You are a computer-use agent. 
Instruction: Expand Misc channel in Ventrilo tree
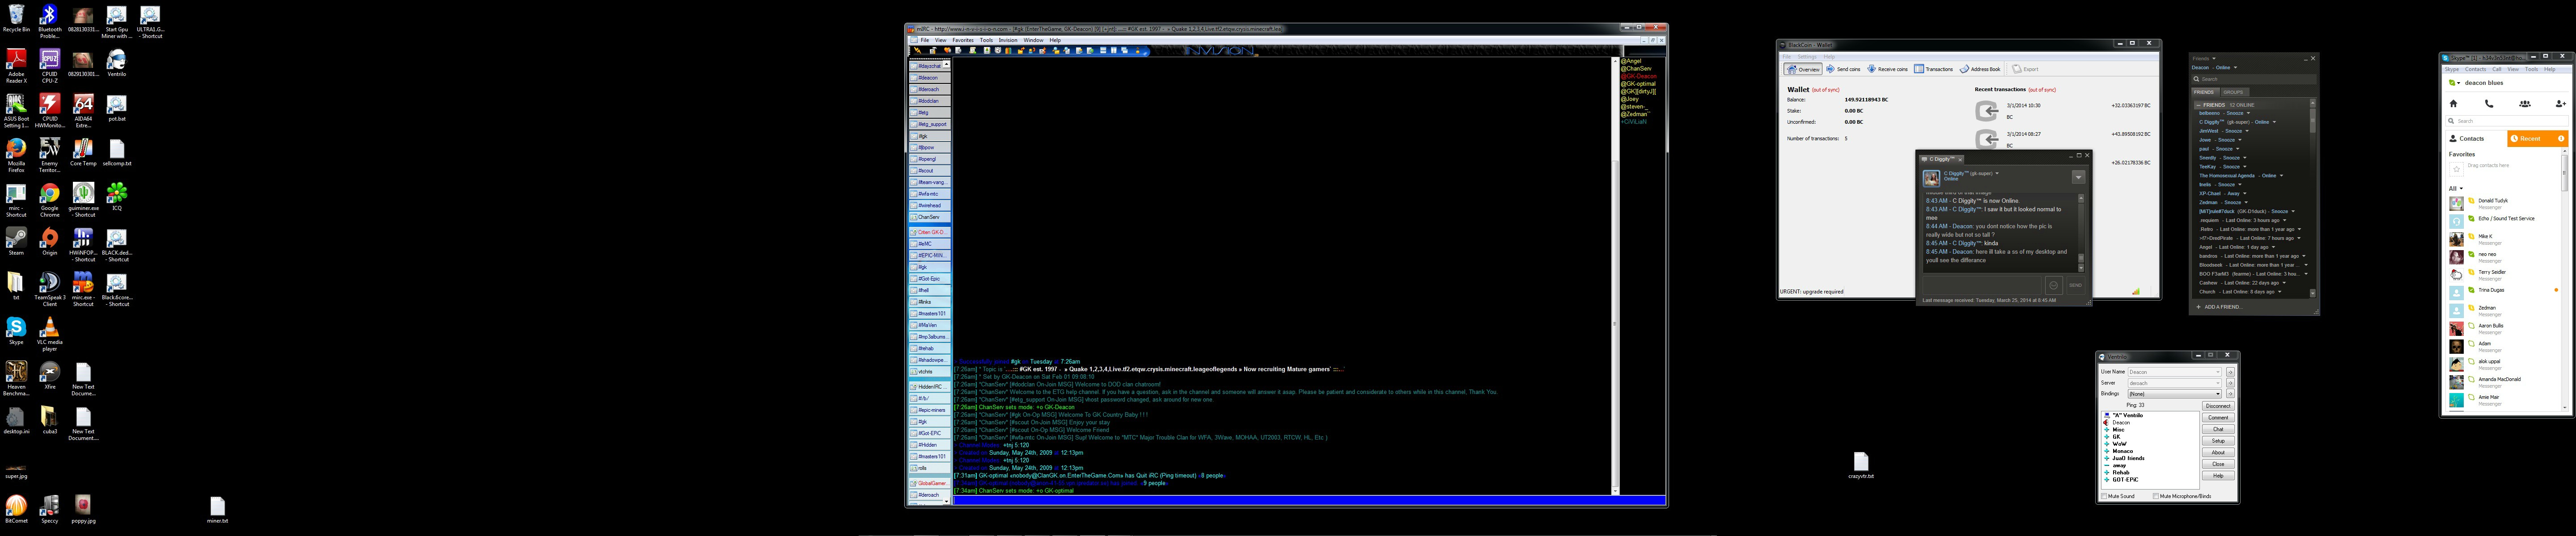coord(2107,429)
